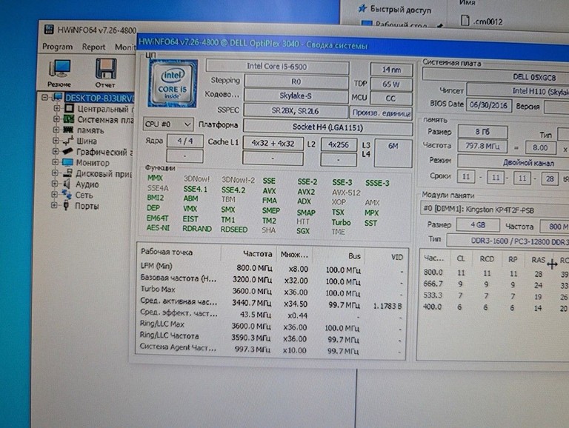Expand the Центральный процессор tree node
The image size is (569, 428).
click(56, 108)
